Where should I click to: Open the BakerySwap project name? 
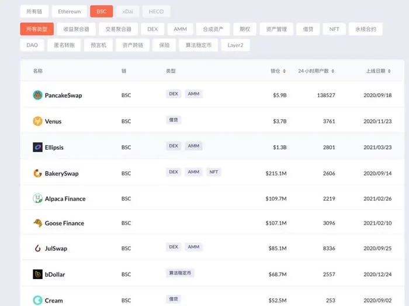(61, 173)
